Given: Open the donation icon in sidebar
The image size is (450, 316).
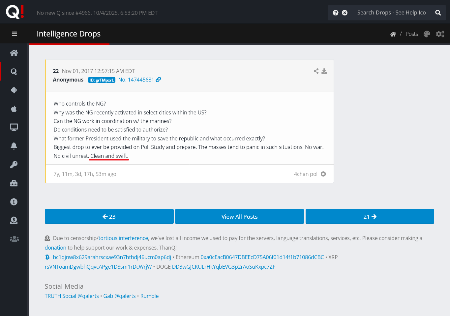Looking at the screenshot, I should [x=14, y=220].
